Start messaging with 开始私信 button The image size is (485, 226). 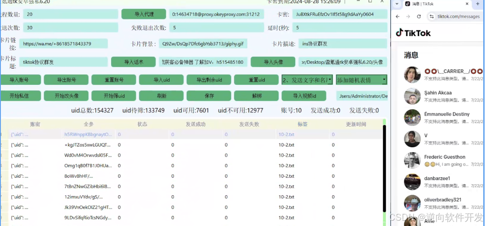point(20,96)
